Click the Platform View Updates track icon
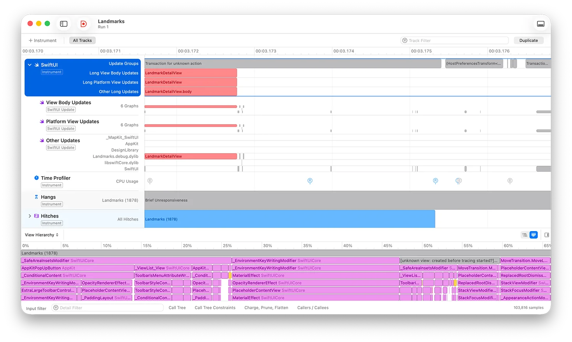The width and height of the screenshot is (572, 342). pos(42,121)
